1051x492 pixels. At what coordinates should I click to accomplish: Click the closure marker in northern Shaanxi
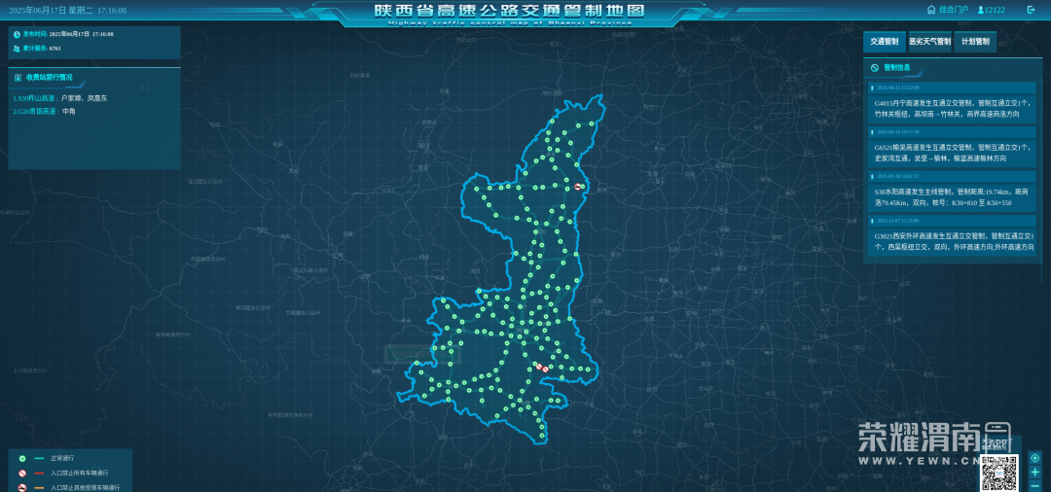pos(579,186)
